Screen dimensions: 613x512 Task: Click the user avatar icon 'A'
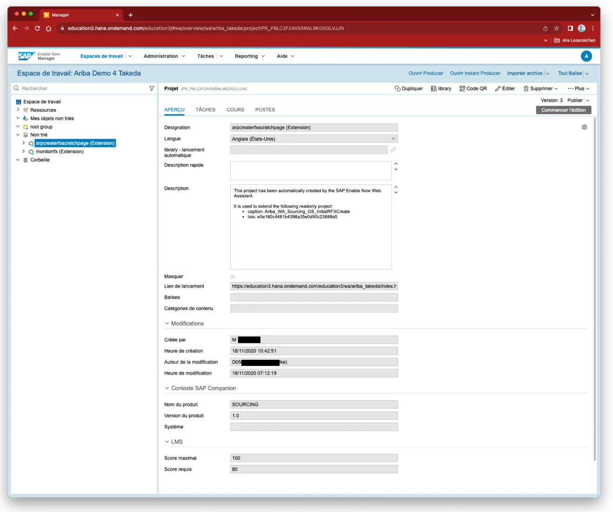pos(586,56)
